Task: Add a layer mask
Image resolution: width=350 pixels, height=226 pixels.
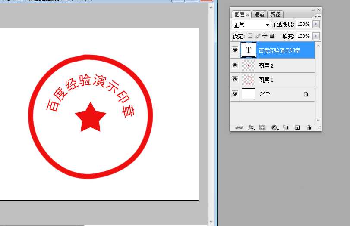Action: tap(262, 127)
